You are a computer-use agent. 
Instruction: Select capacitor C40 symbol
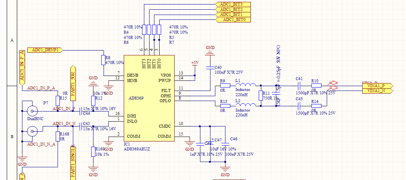(210, 68)
